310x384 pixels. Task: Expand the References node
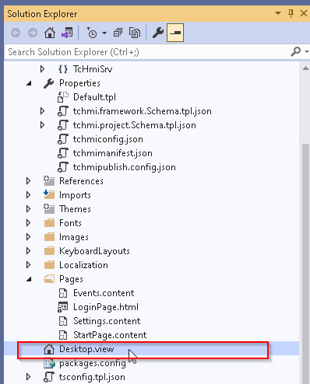point(28,181)
